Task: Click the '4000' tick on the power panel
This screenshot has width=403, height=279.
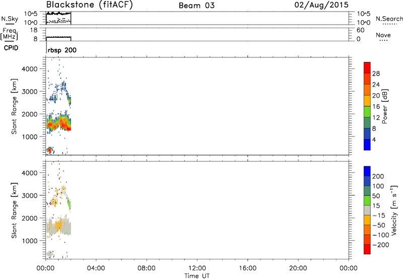Action: tap(30, 69)
